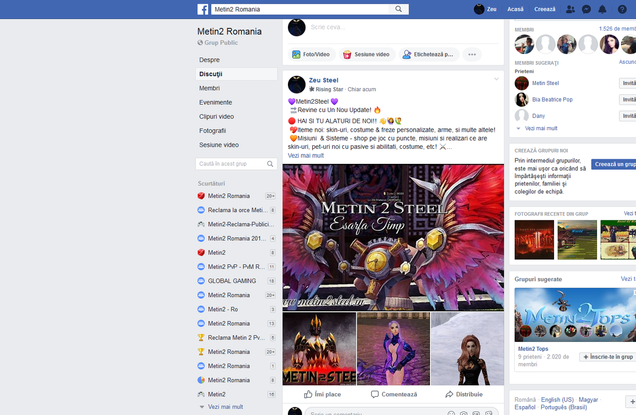This screenshot has height=415, width=636.
Task: Add Foto/Video to post
Action: click(x=311, y=54)
